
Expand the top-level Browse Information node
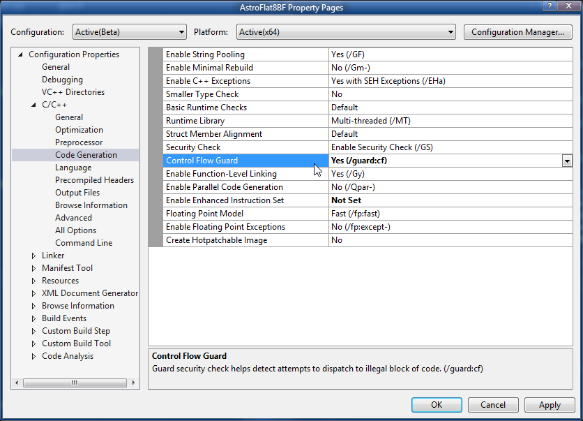[34, 306]
